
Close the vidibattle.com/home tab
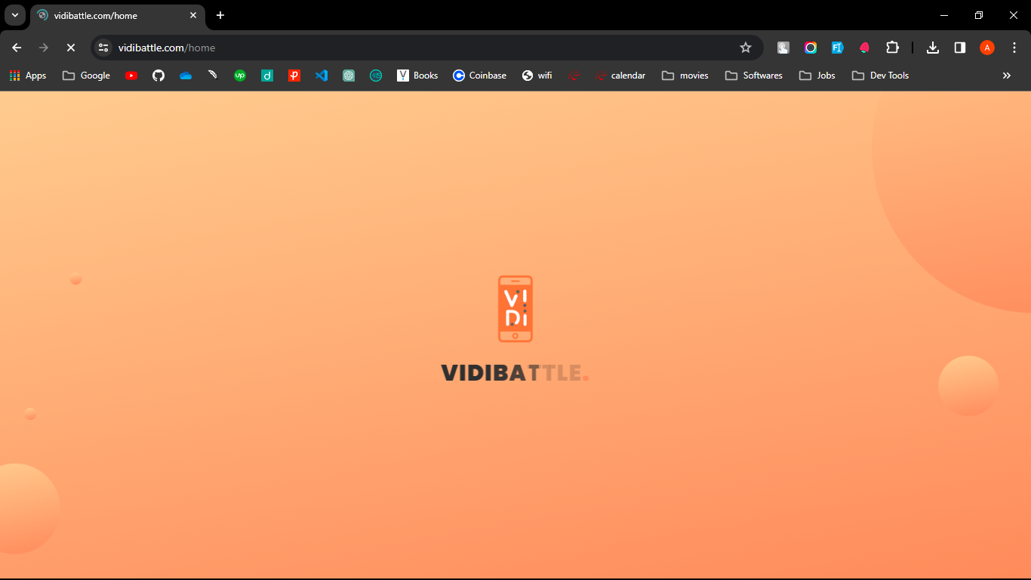coord(193,15)
